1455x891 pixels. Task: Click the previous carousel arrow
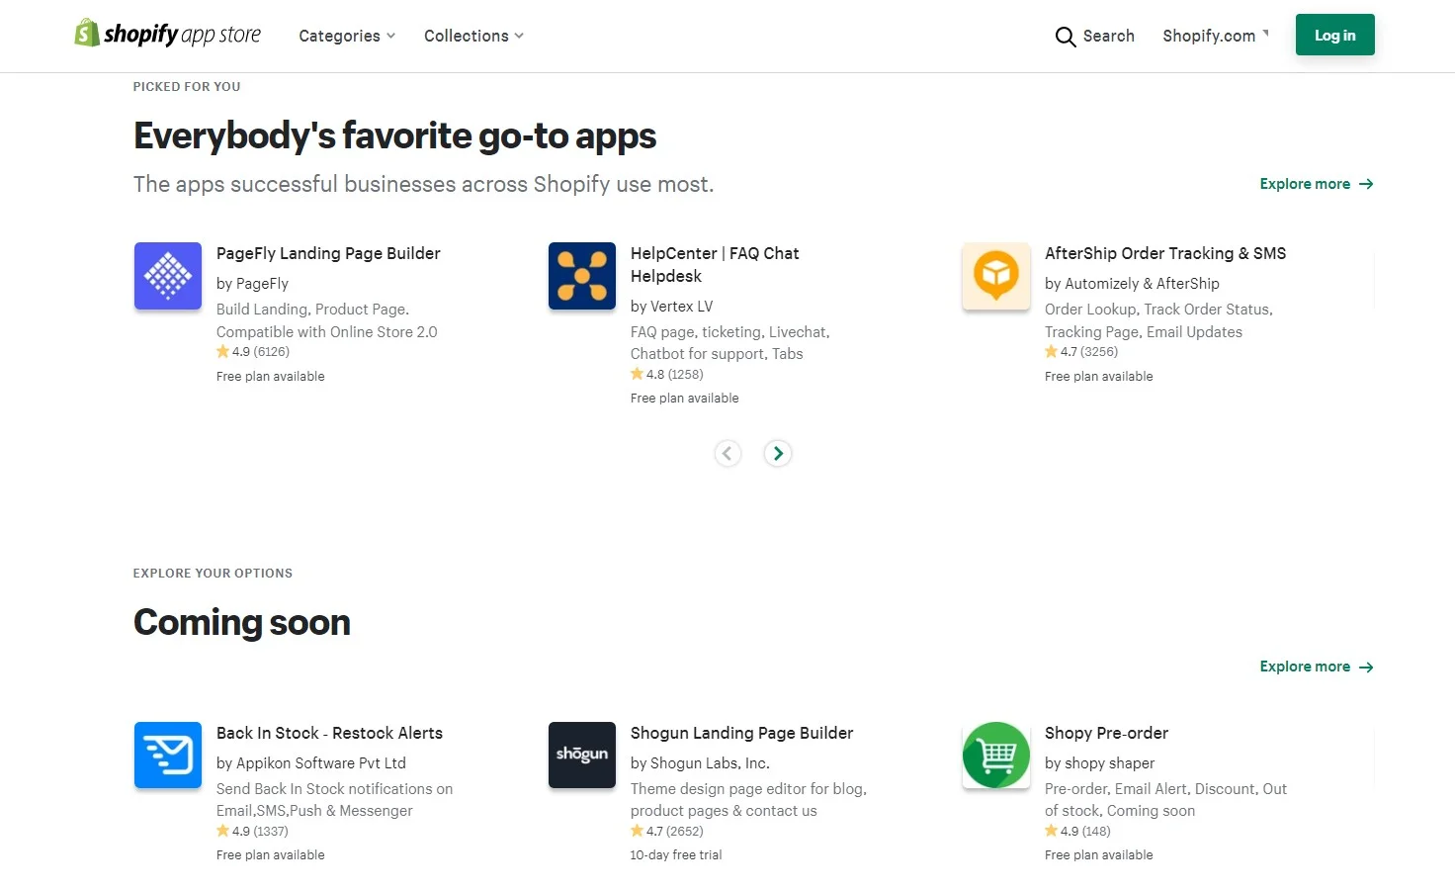pyautogui.click(x=727, y=453)
